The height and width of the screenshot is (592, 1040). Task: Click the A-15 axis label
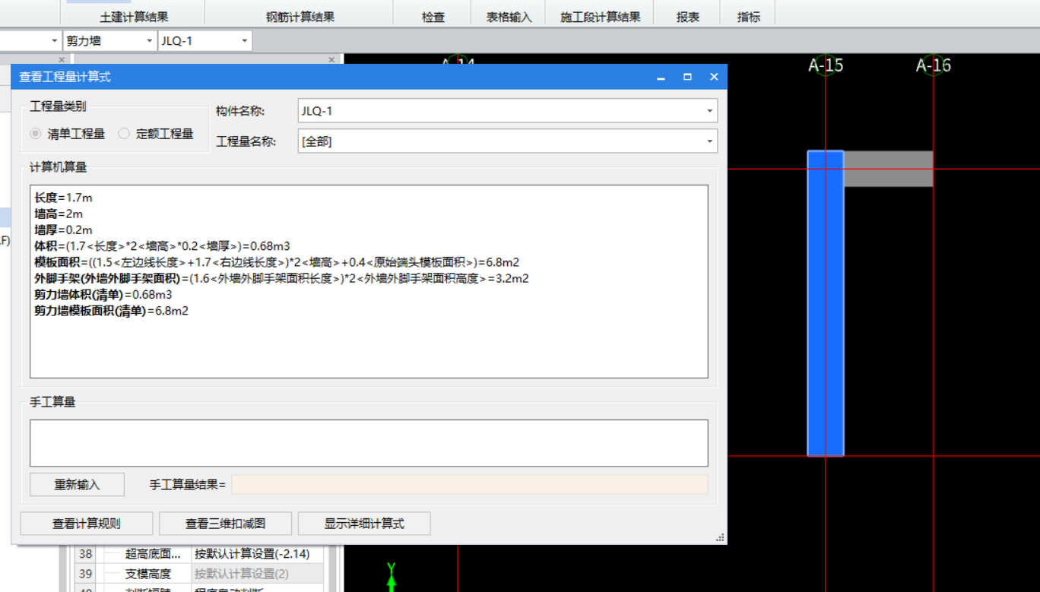[x=826, y=65]
